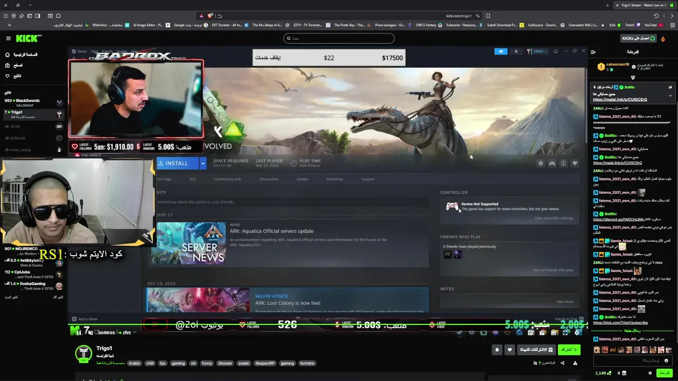
Task: Select the RespectRP stream tag
Action: coord(265,364)
